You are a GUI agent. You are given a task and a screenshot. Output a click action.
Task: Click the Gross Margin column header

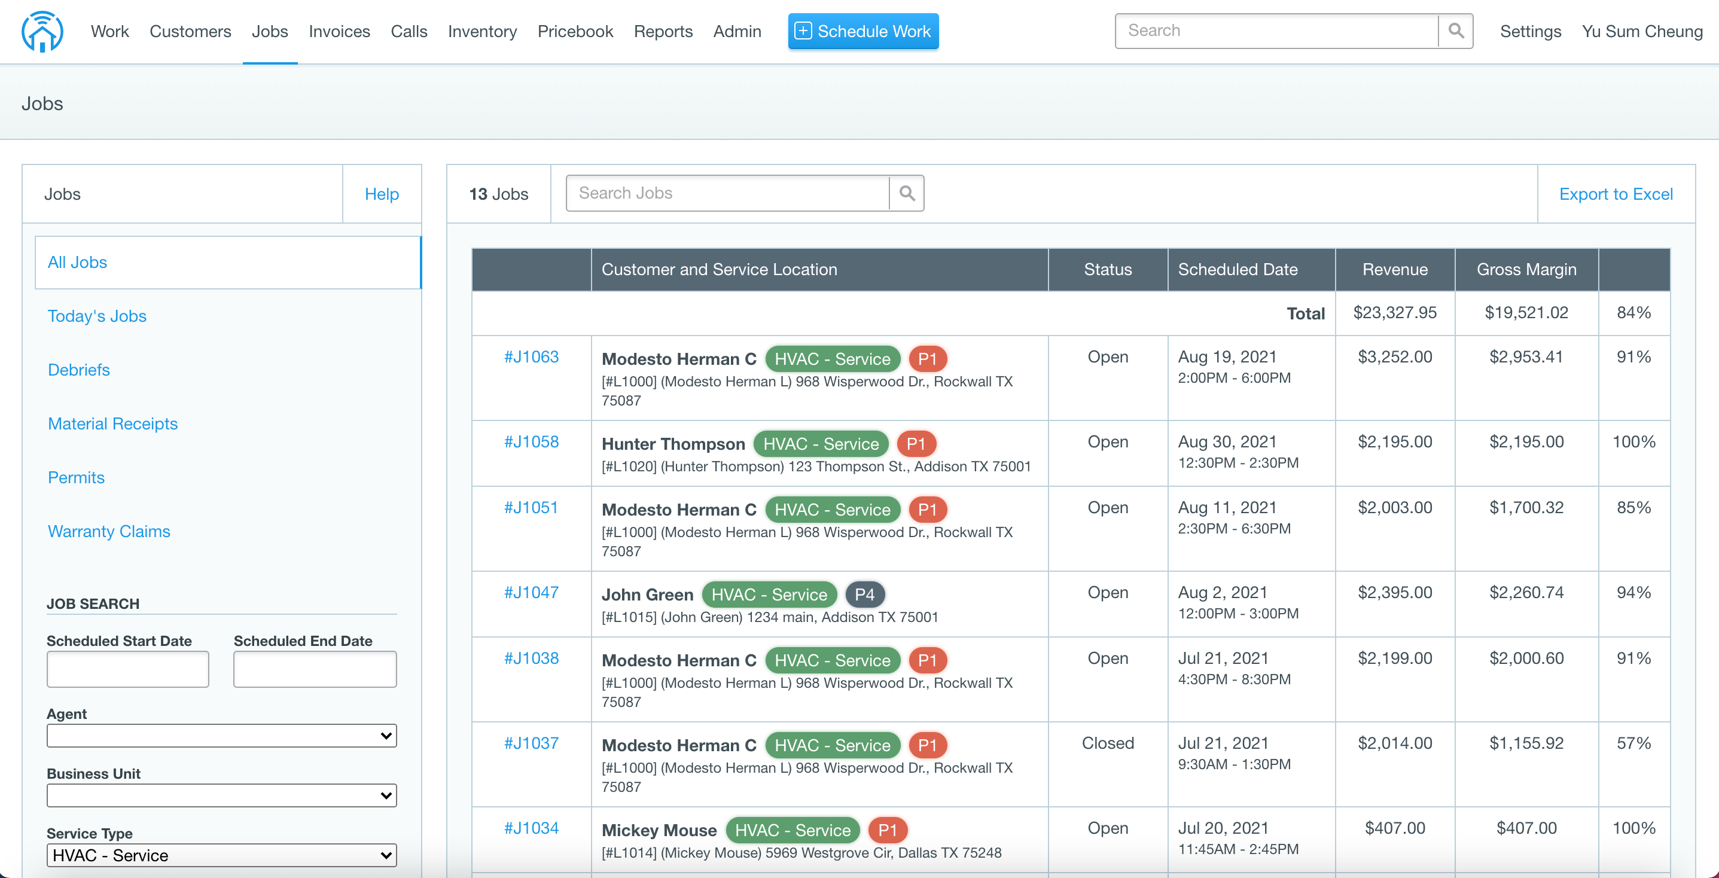(x=1526, y=270)
